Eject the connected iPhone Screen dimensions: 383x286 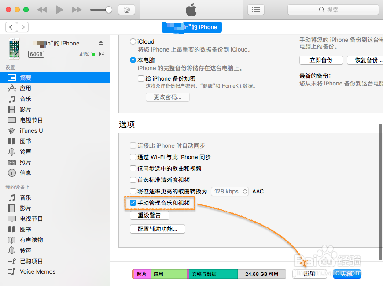[x=100, y=43]
